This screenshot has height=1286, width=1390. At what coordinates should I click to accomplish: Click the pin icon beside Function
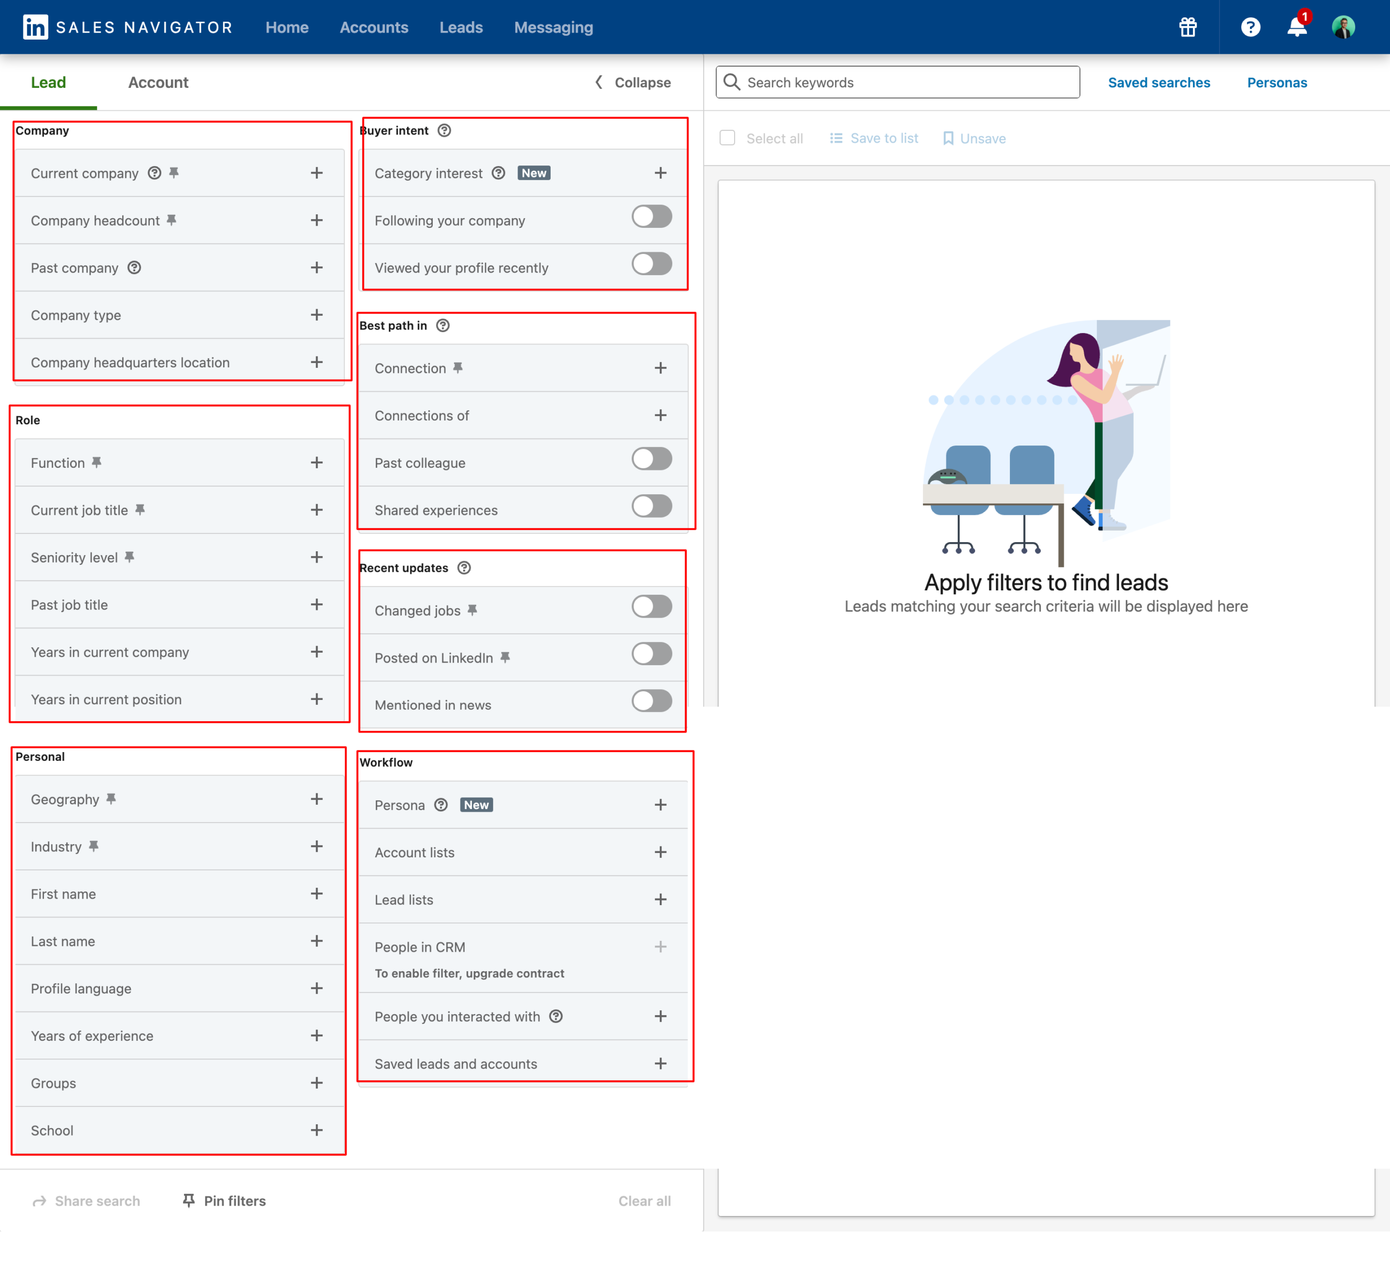pos(97,462)
